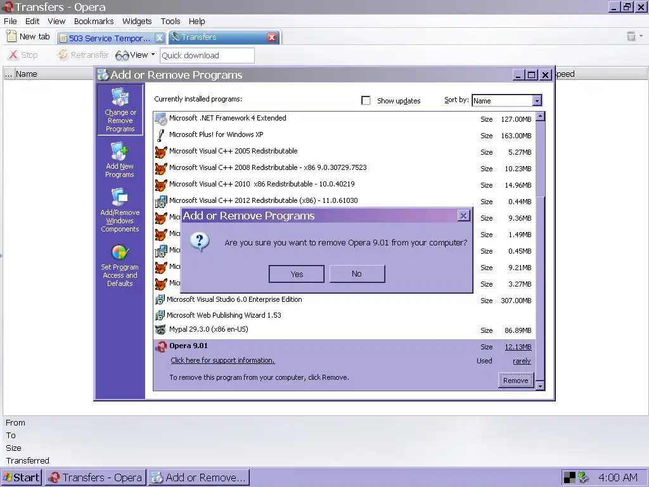Select Microsoft Plus! for Windows XP entry
This screenshot has height=487, width=649.
tap(344, 136)
